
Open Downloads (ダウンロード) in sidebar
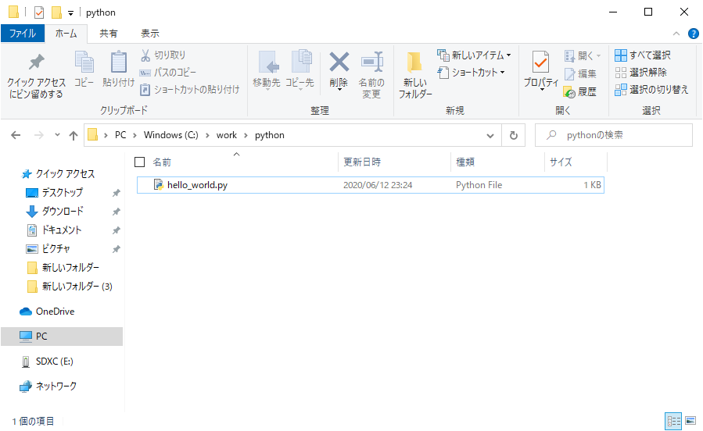[63, 212]
